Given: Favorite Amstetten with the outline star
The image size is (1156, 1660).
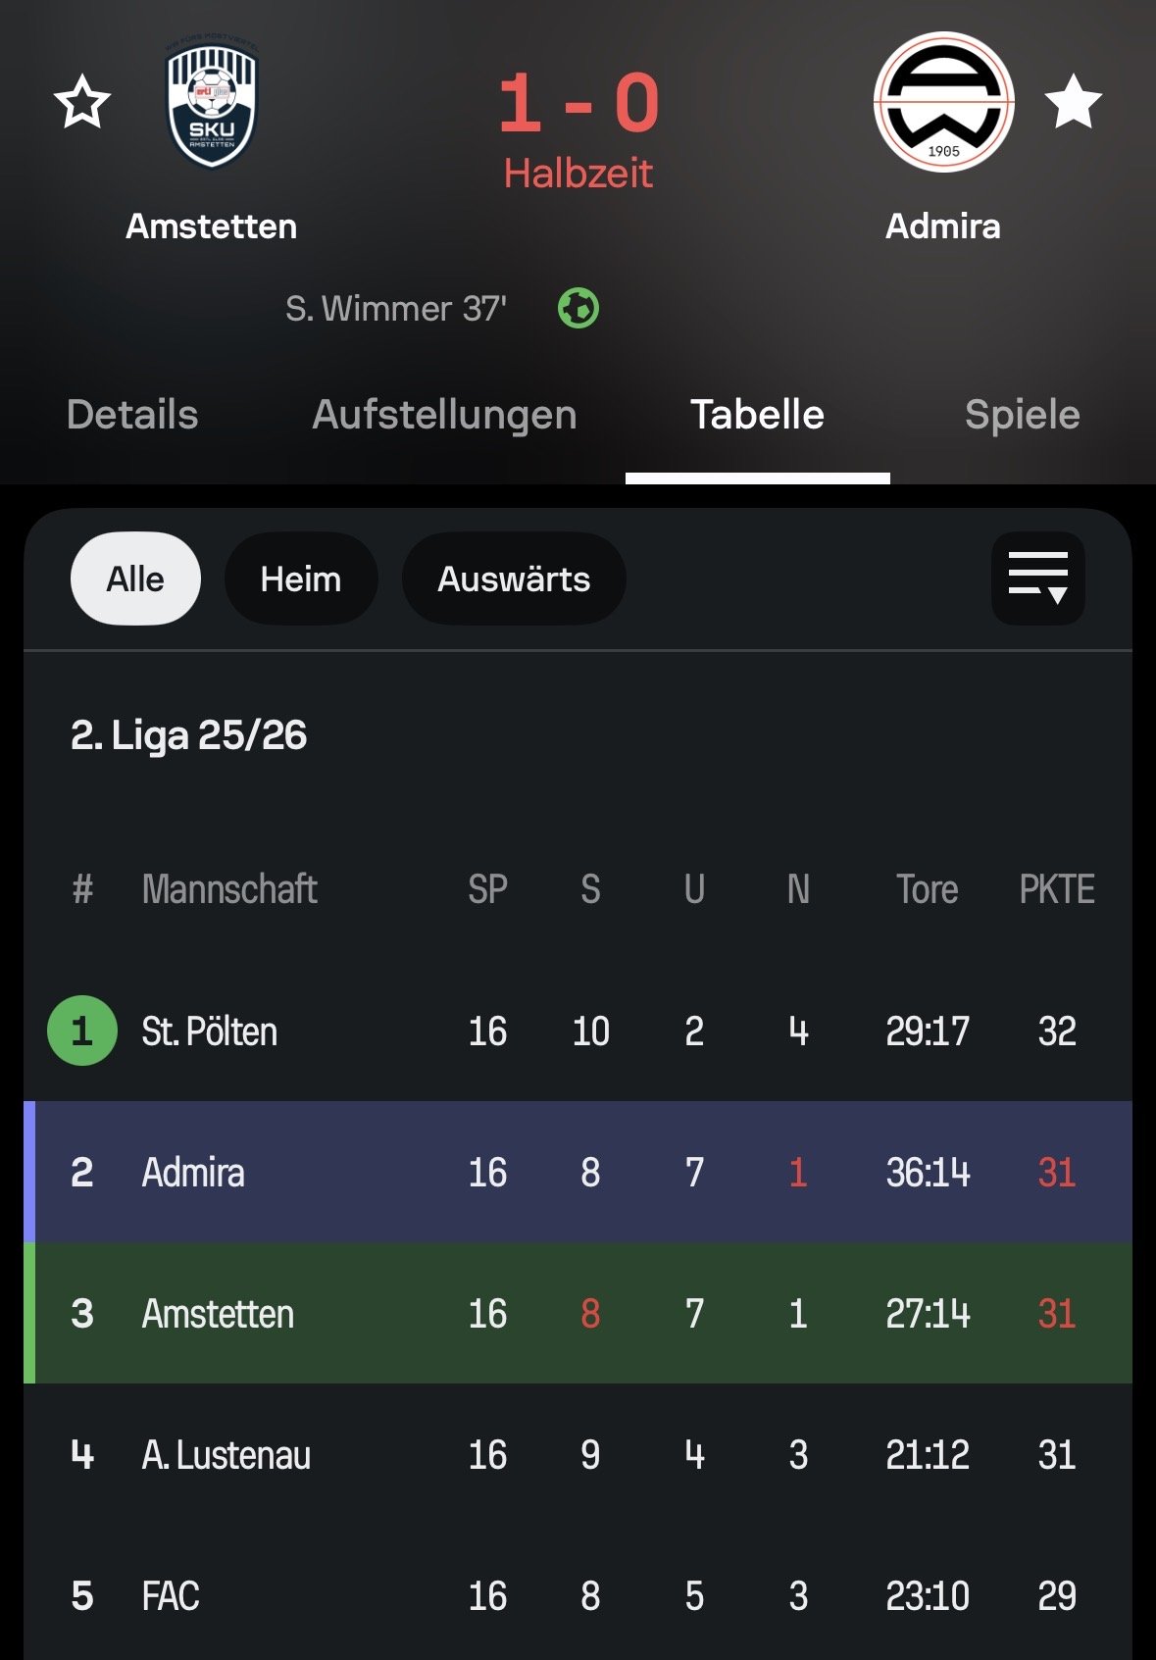Looking at the screenshot, I should tap(82, 103).
